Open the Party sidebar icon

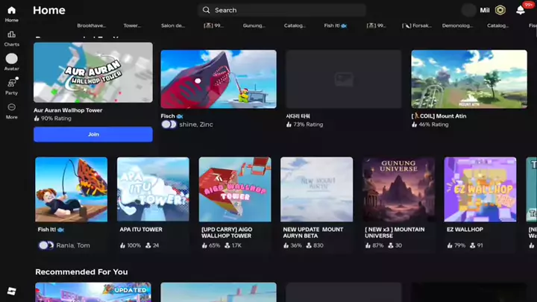[x=11, y=84]
